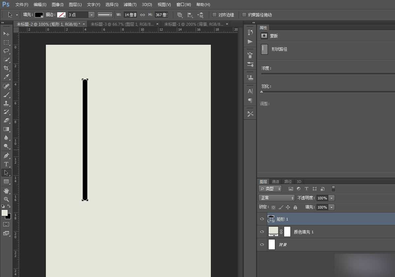Click the shape width W input field
The width and height of the screenshot is (395, 277).
pos(130,15)
